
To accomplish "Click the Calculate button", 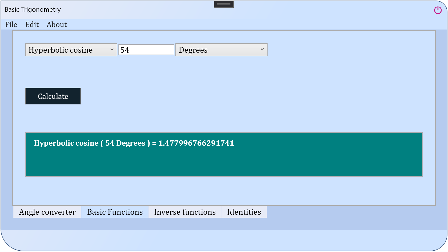I will point(53,96).
